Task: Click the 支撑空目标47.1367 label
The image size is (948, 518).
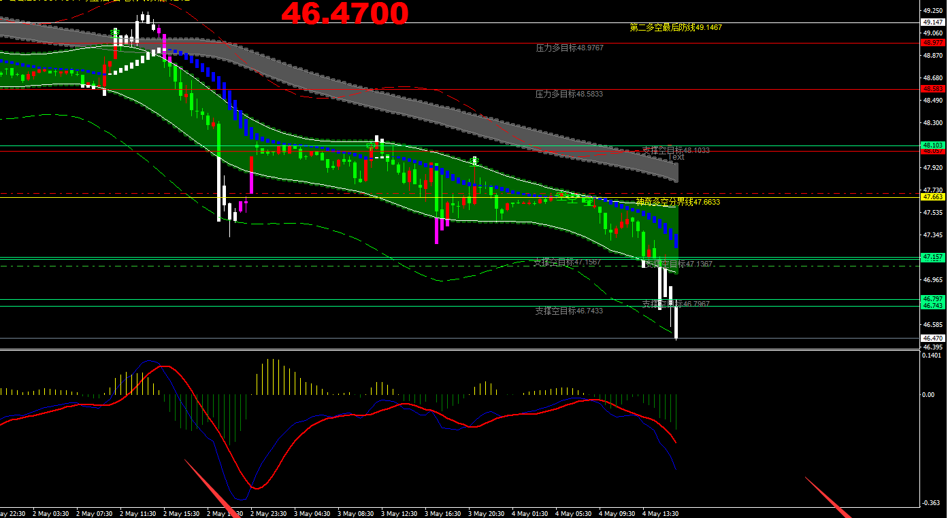Action: (679, 264)
